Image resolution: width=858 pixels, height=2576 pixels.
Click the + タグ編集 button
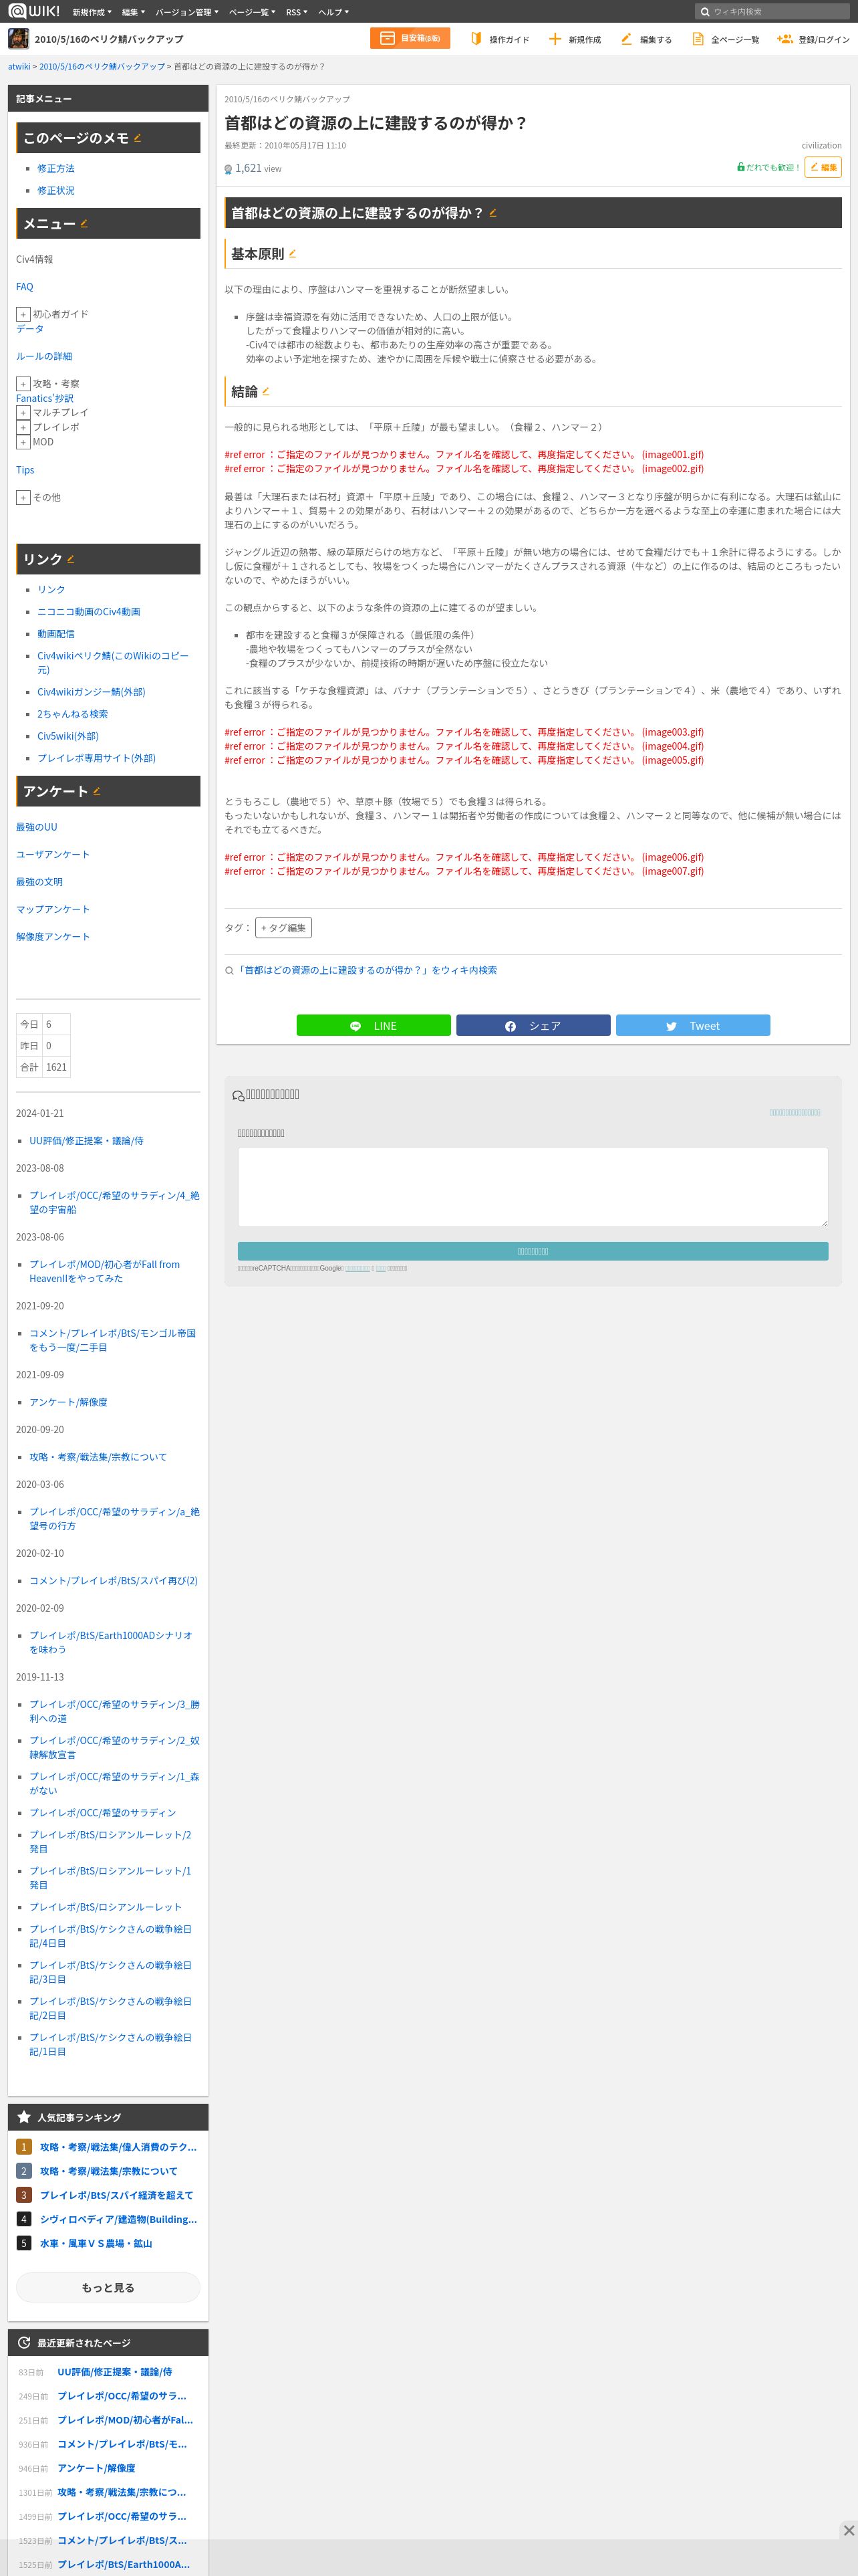284,928
